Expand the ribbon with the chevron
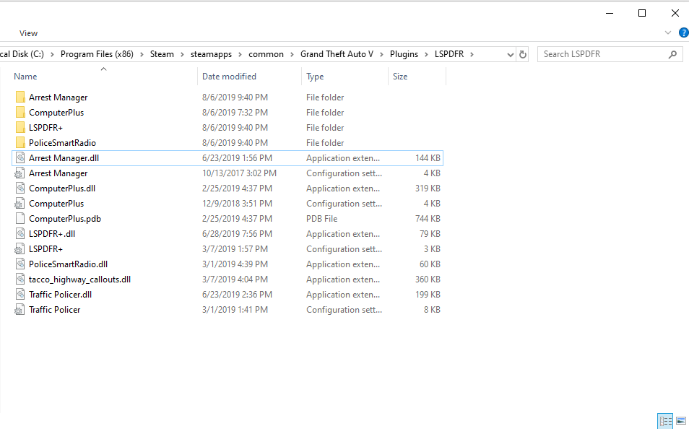This screenshot has width=689, height=429. tap(668, 32)
